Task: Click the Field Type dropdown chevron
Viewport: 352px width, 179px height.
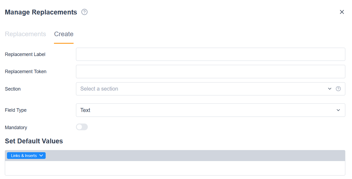Action: click(338, 110)
